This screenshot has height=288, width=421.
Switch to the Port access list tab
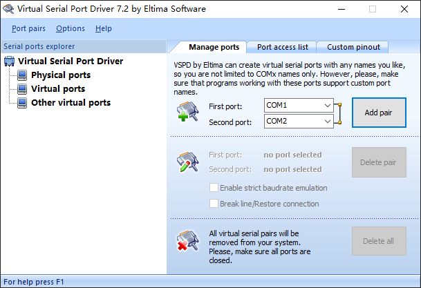click(x=282, y=47)
